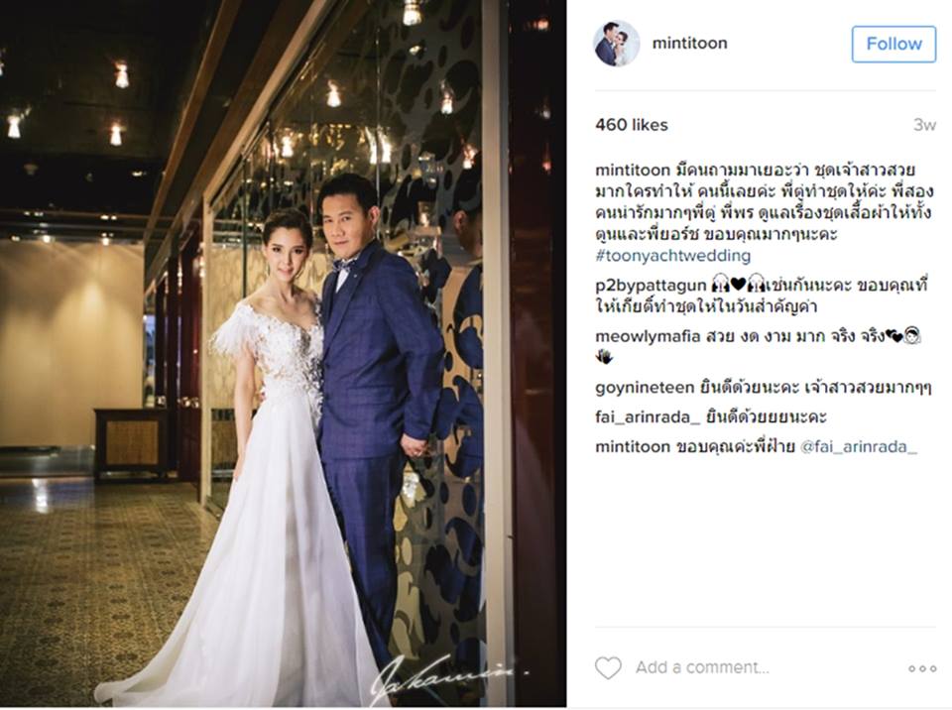Open the three-dot more options icon
Viewport: 952px width, 710px height.
click(922, 668)
